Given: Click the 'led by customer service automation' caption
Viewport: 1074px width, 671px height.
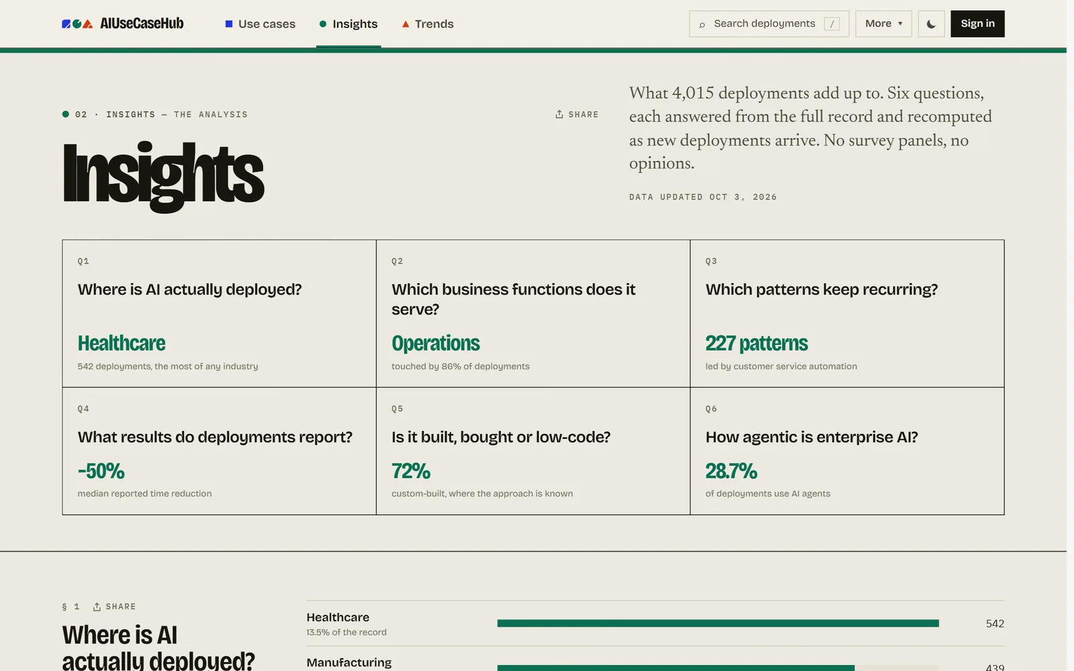Looking at the screenshot, I should pyautogui.click(x=781, y=366).
